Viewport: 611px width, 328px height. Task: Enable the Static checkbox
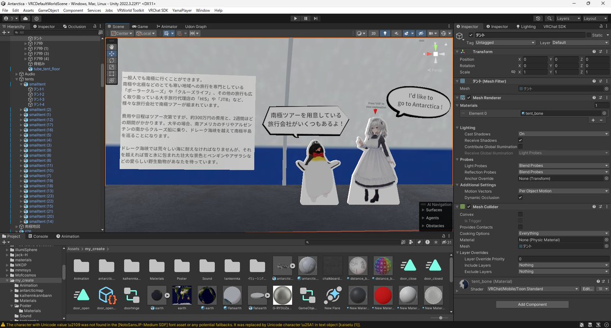click(589, 35)
